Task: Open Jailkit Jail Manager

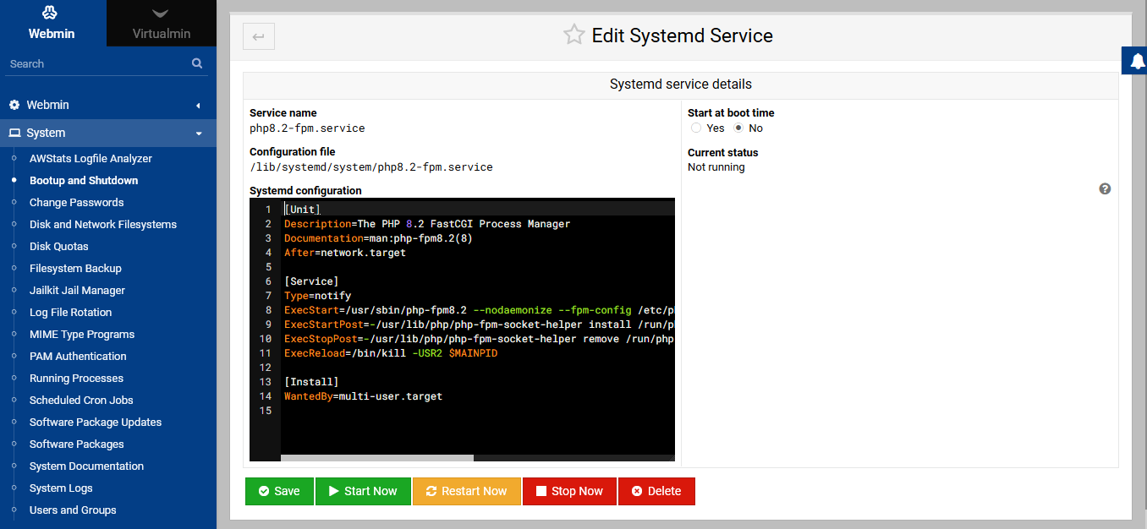Action: tap(77, 290)
